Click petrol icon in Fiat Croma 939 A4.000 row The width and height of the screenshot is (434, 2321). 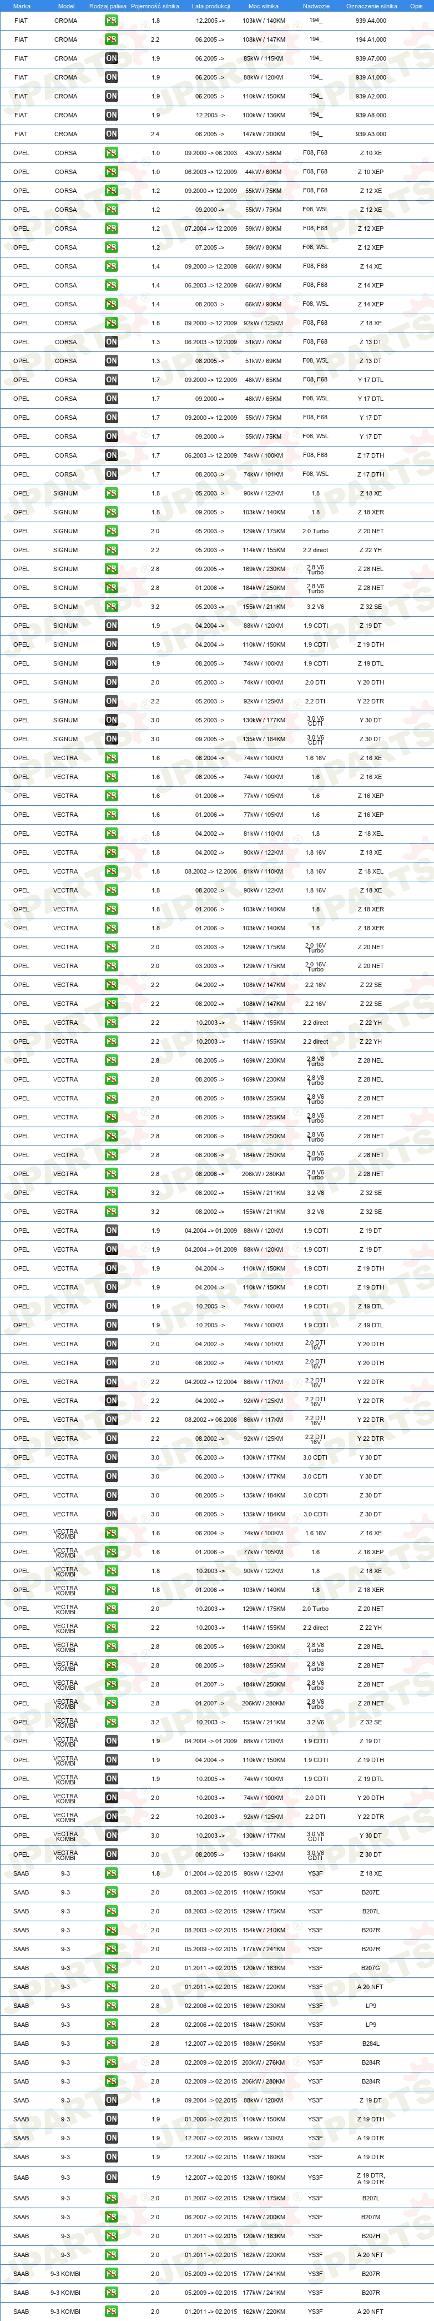coord(110,21)
